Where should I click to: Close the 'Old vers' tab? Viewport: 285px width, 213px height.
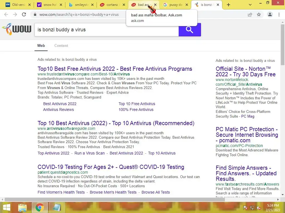tap(30, 5)
